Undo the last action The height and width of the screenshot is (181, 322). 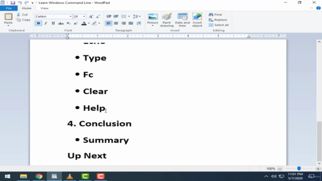(20, 3)
